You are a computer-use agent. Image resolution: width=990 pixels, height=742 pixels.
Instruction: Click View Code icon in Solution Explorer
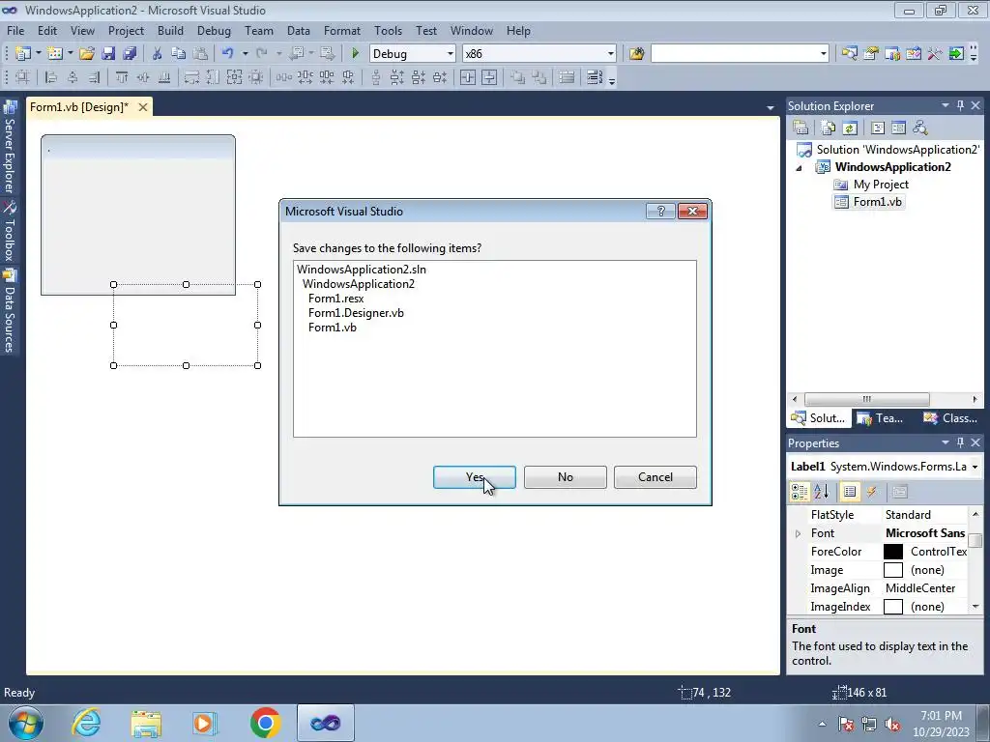(878, 128)
